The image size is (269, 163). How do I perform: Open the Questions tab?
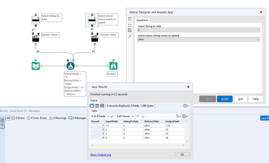tap(142, 20)
